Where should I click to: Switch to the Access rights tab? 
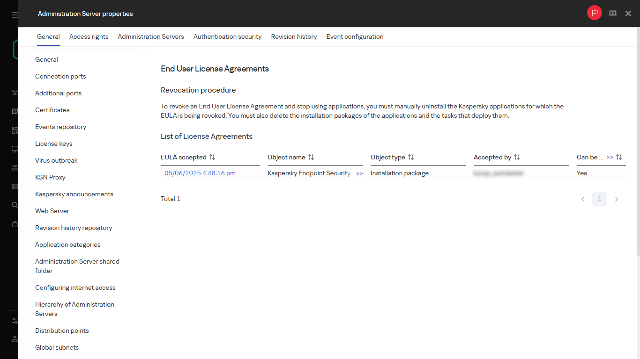pos(89,36)
